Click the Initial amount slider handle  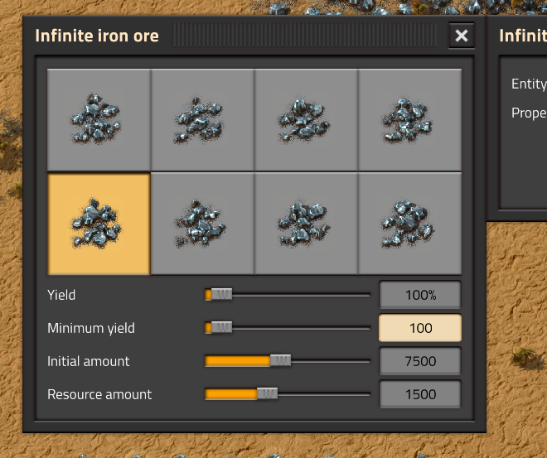[280, 360]
